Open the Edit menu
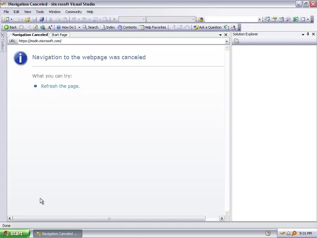Image resolution: width=317 pixels, height=238 pixels. point(16,12)
